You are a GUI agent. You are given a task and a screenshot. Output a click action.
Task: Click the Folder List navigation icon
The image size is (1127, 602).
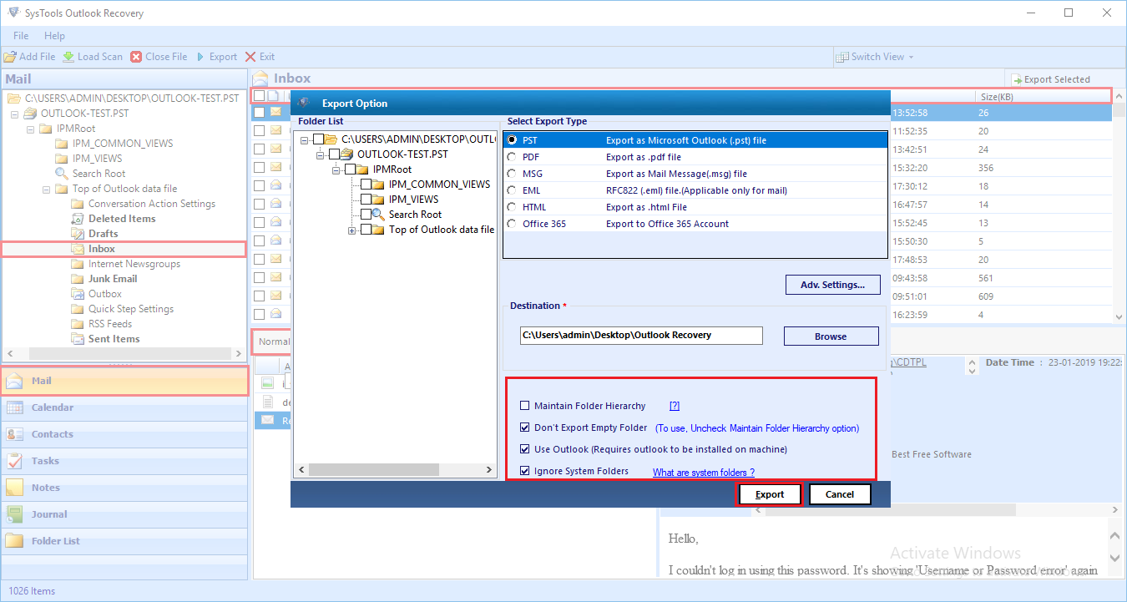pyautogui.click(x=14, y=541)
